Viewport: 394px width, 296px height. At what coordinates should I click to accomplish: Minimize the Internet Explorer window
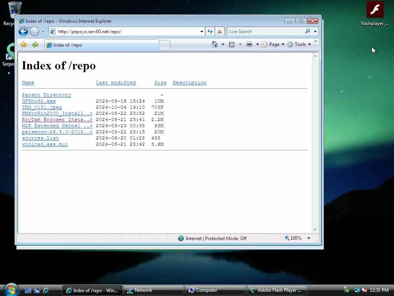pos(289,21)
